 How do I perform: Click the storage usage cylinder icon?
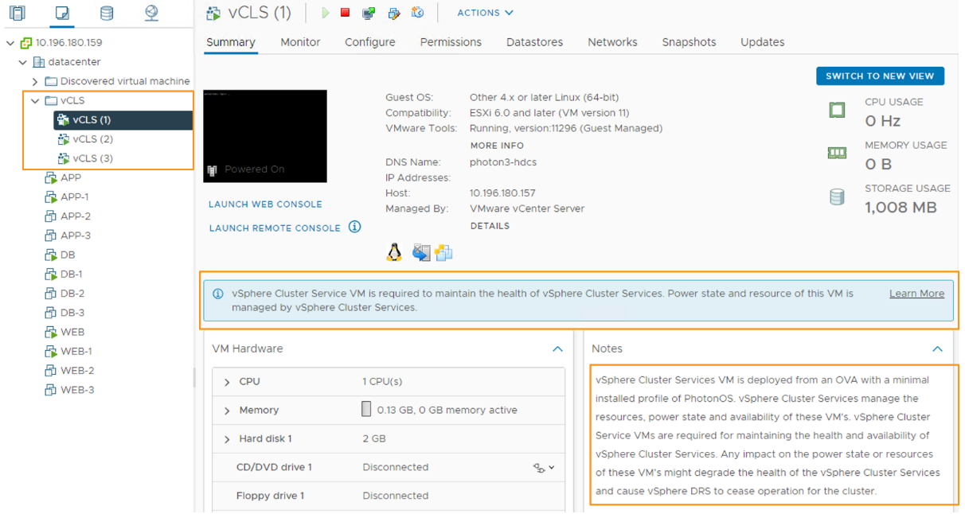tap(837, 197)
